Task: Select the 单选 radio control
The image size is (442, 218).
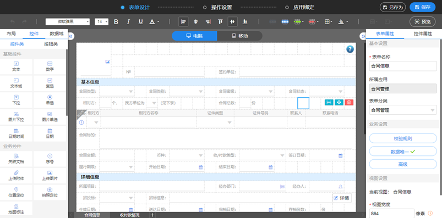Action: 50,100
